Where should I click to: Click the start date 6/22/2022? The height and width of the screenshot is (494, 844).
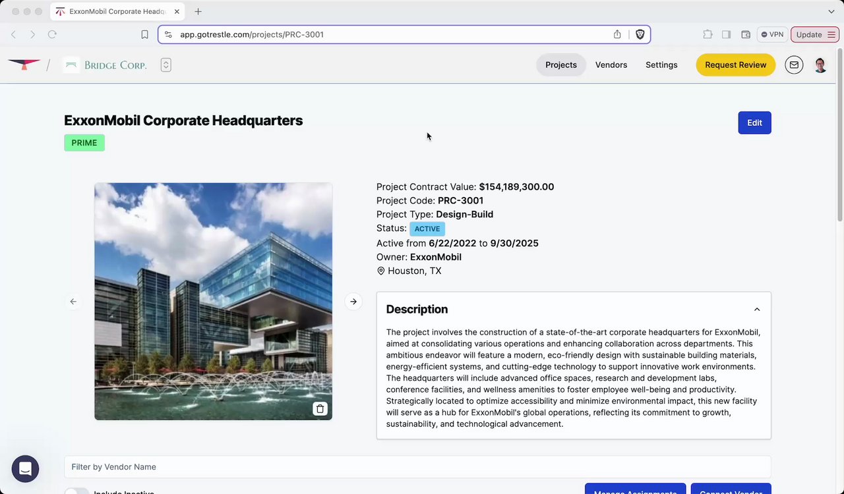tap(452, 243)
